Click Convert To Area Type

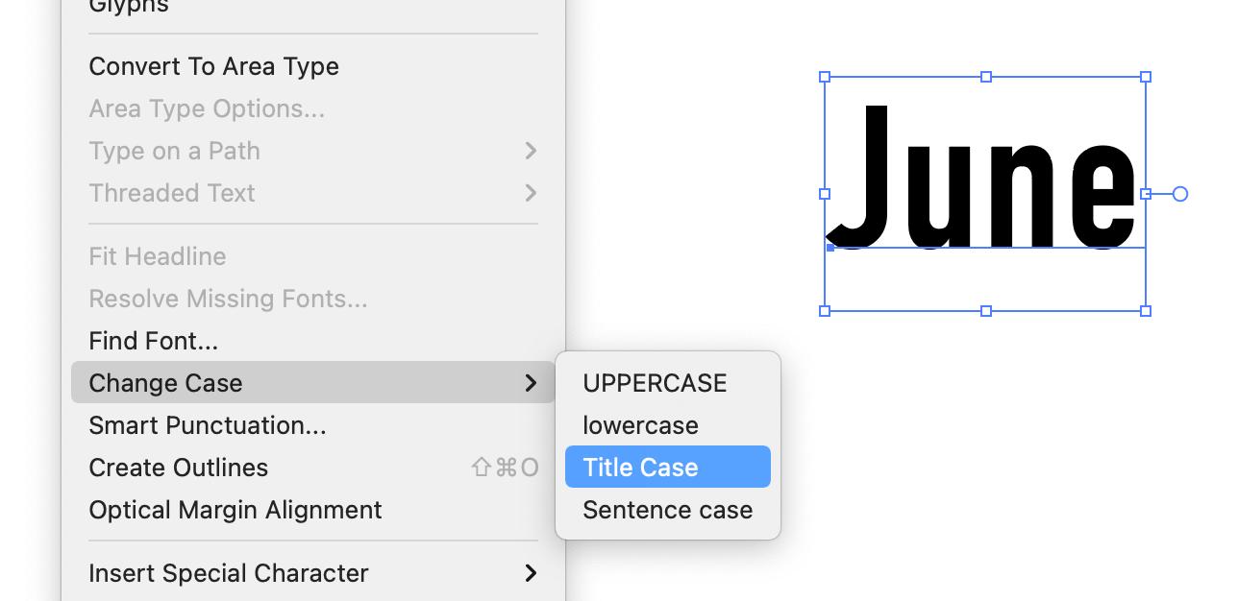point(213,66)
